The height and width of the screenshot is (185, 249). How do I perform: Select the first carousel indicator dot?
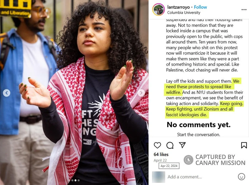(69, 180)
